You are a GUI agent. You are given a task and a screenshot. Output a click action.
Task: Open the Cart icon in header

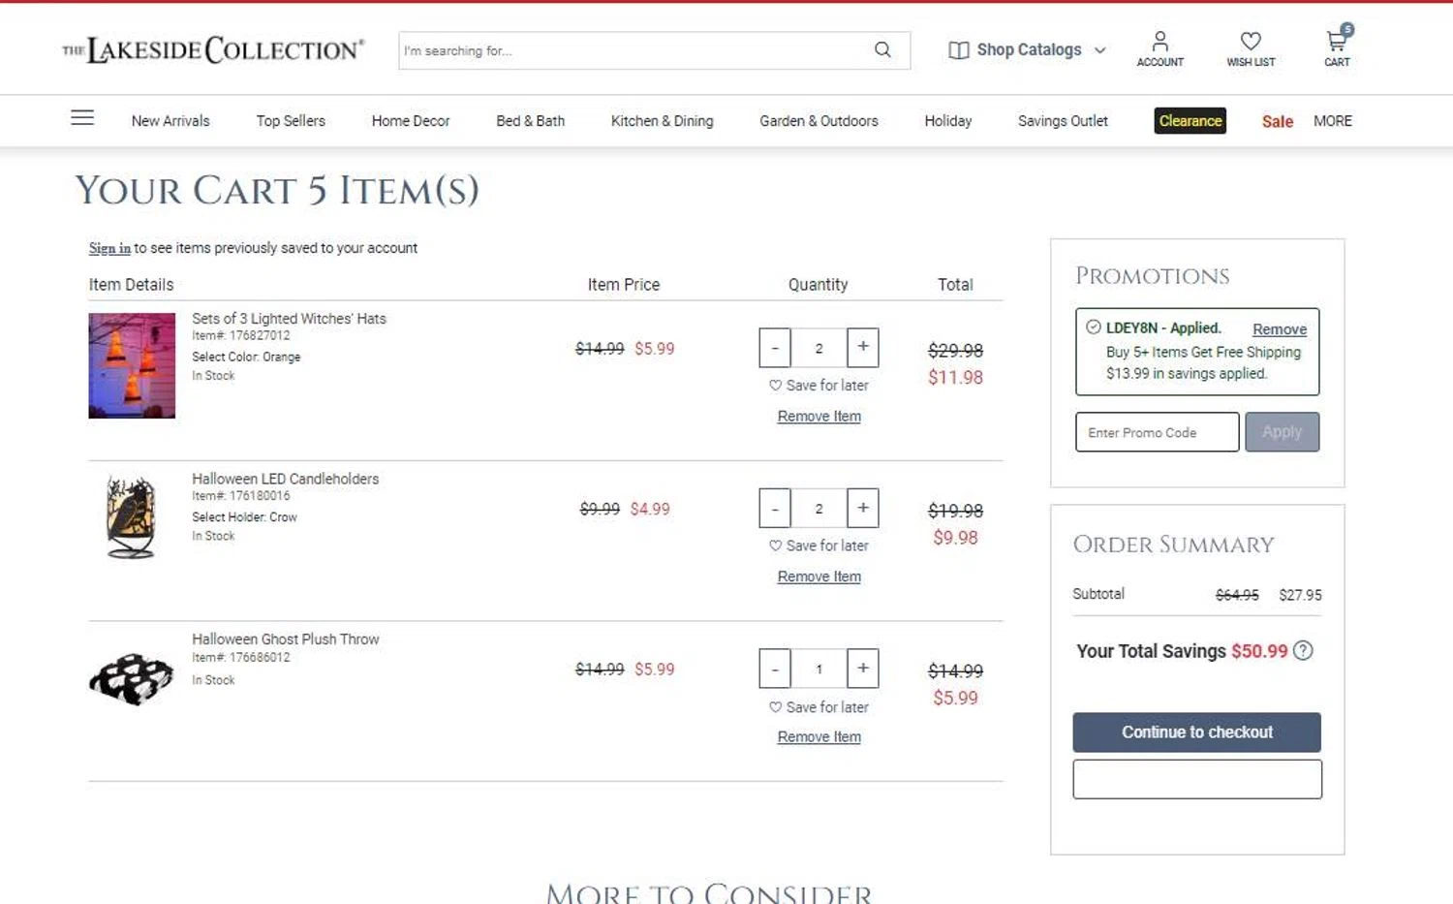[1337, 47]
